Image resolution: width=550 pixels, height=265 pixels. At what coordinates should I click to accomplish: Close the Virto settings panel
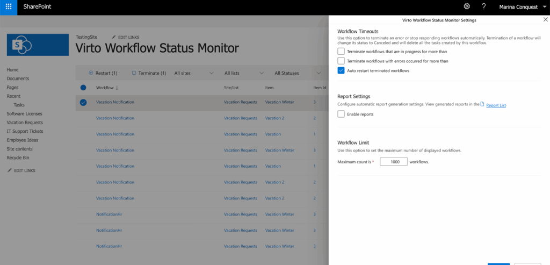click(545, 20)
